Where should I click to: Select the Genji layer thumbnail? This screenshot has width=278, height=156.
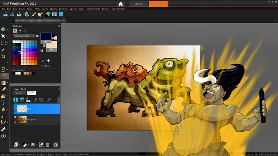[x=22, y=109]
